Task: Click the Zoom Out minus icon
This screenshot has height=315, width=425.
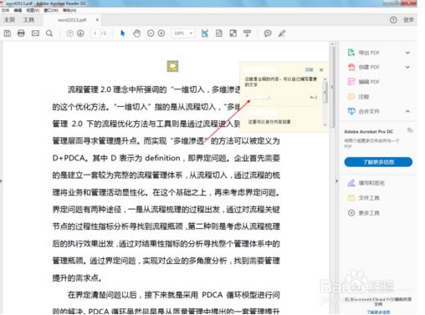Action: (x=151, y=33)
